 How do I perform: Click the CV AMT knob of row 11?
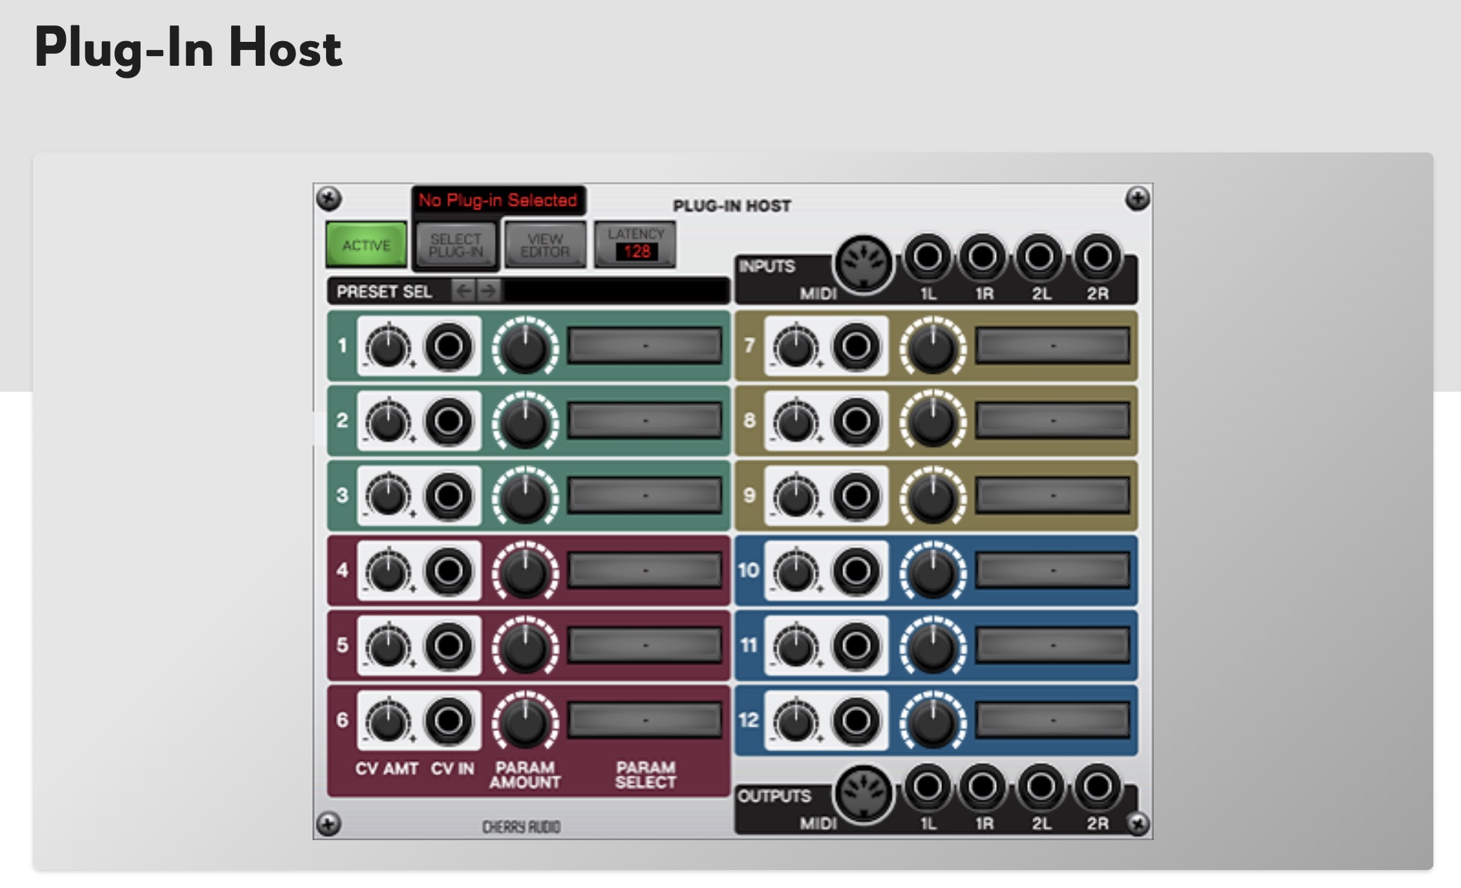796,647
